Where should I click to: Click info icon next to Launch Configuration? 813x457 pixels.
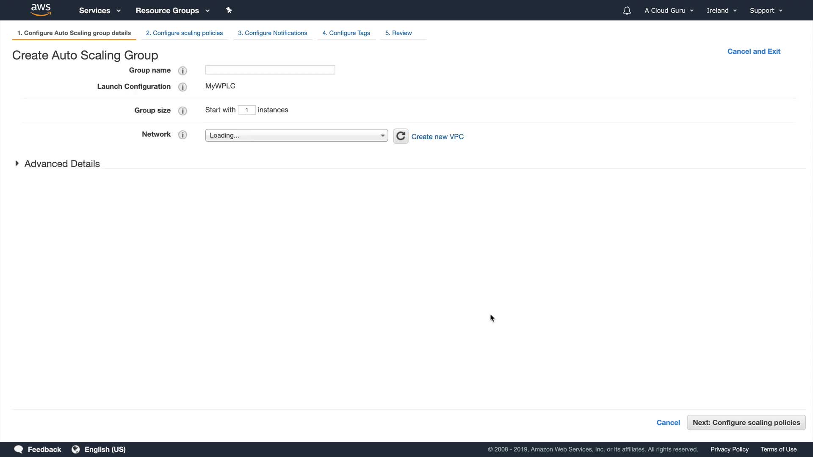[183, 87]
